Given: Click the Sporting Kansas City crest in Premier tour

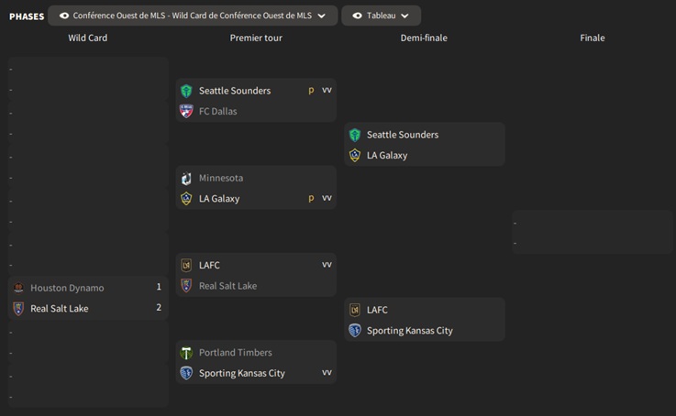Looking at the screenshot, I should point(186,373).
